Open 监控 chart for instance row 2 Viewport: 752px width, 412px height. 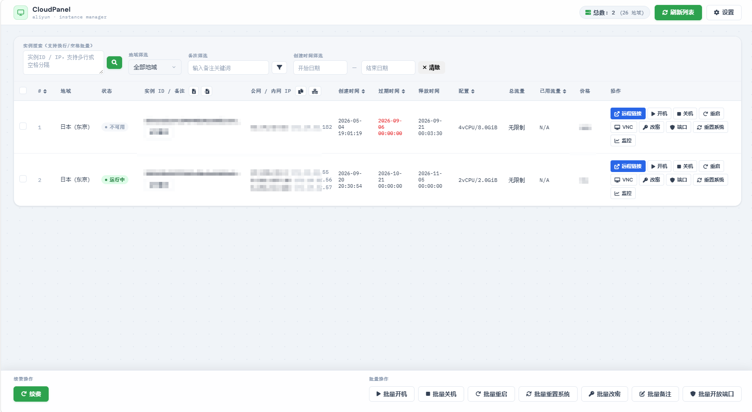pos(623,193)
